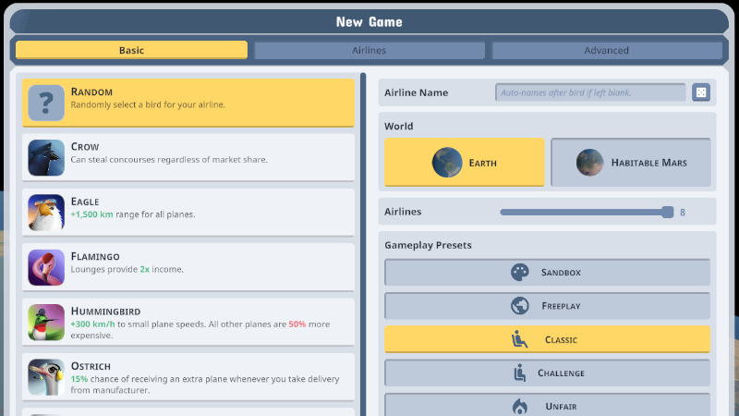Screen dimensions: 739x416
Task: Click the Airline Name label
Action: (x=417, y=92)
